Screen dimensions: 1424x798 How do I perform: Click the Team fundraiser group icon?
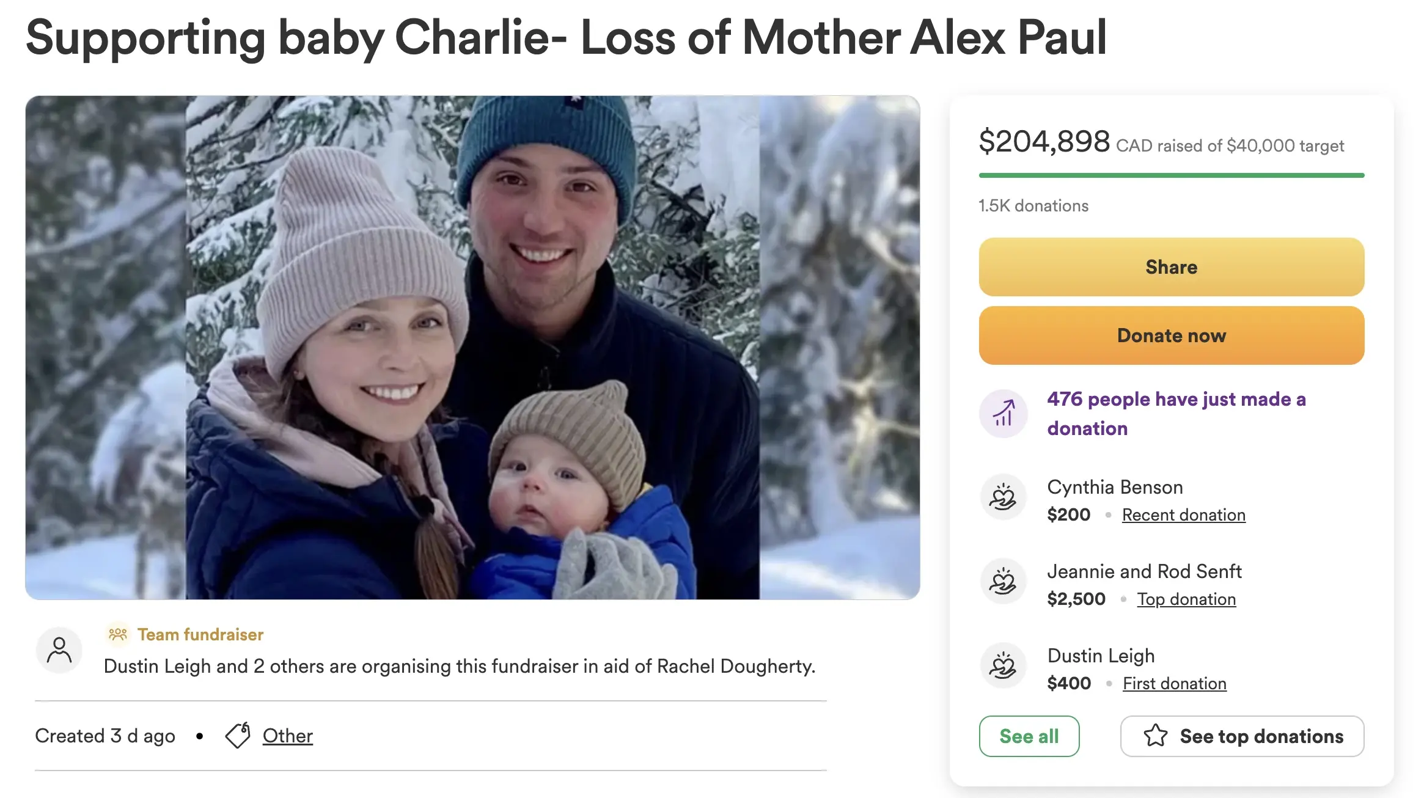[x=118, y=634]
